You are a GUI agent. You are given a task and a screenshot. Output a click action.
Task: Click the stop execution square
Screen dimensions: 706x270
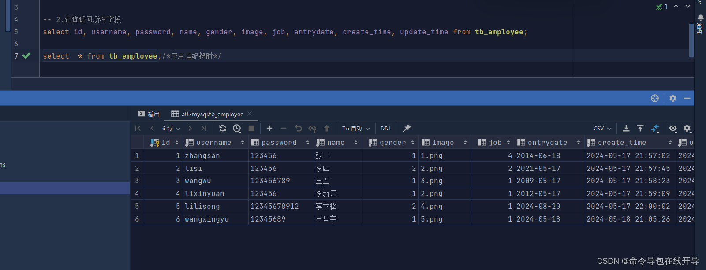[251, 128]
